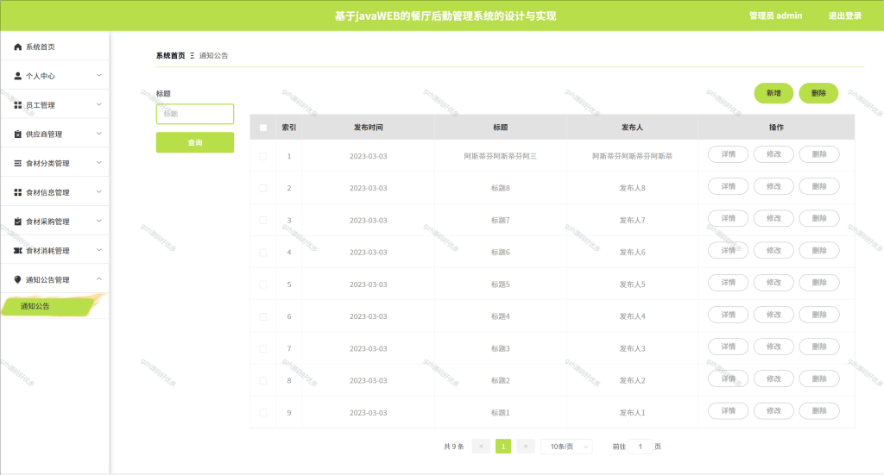Check the checkbox for row index 6
This screenshot has height=475, width=884.
point(263,317)
